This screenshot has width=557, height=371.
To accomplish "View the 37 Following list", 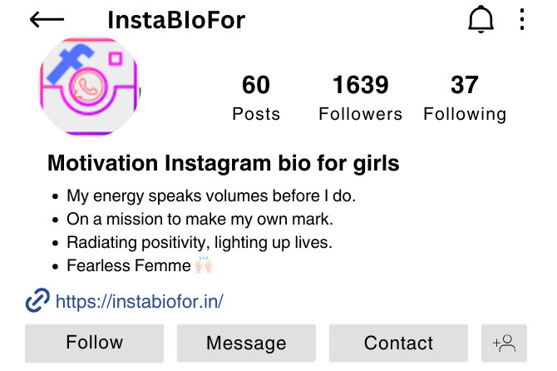I will tap(465, 97).
